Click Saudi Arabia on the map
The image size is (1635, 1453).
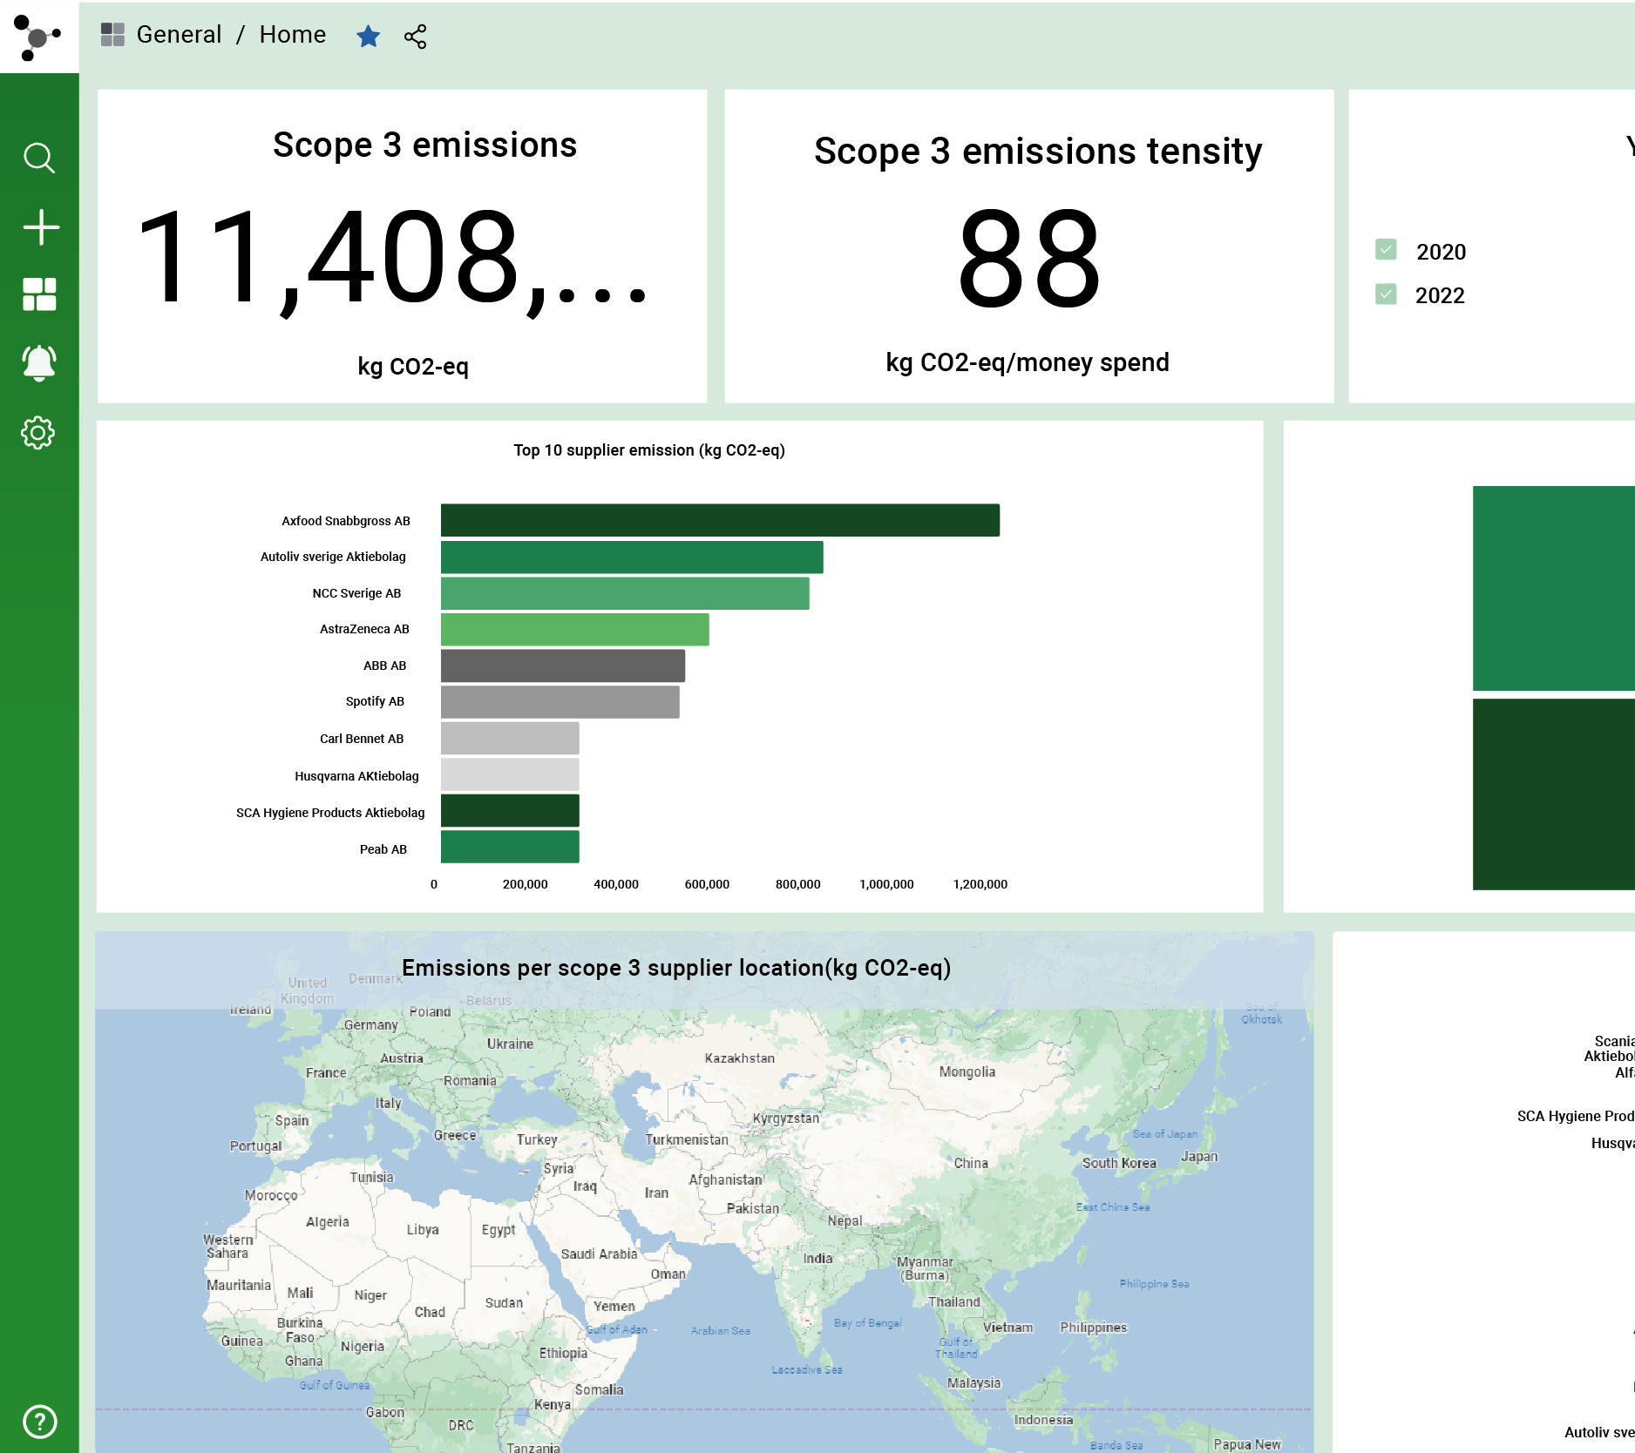point(599,1254)
